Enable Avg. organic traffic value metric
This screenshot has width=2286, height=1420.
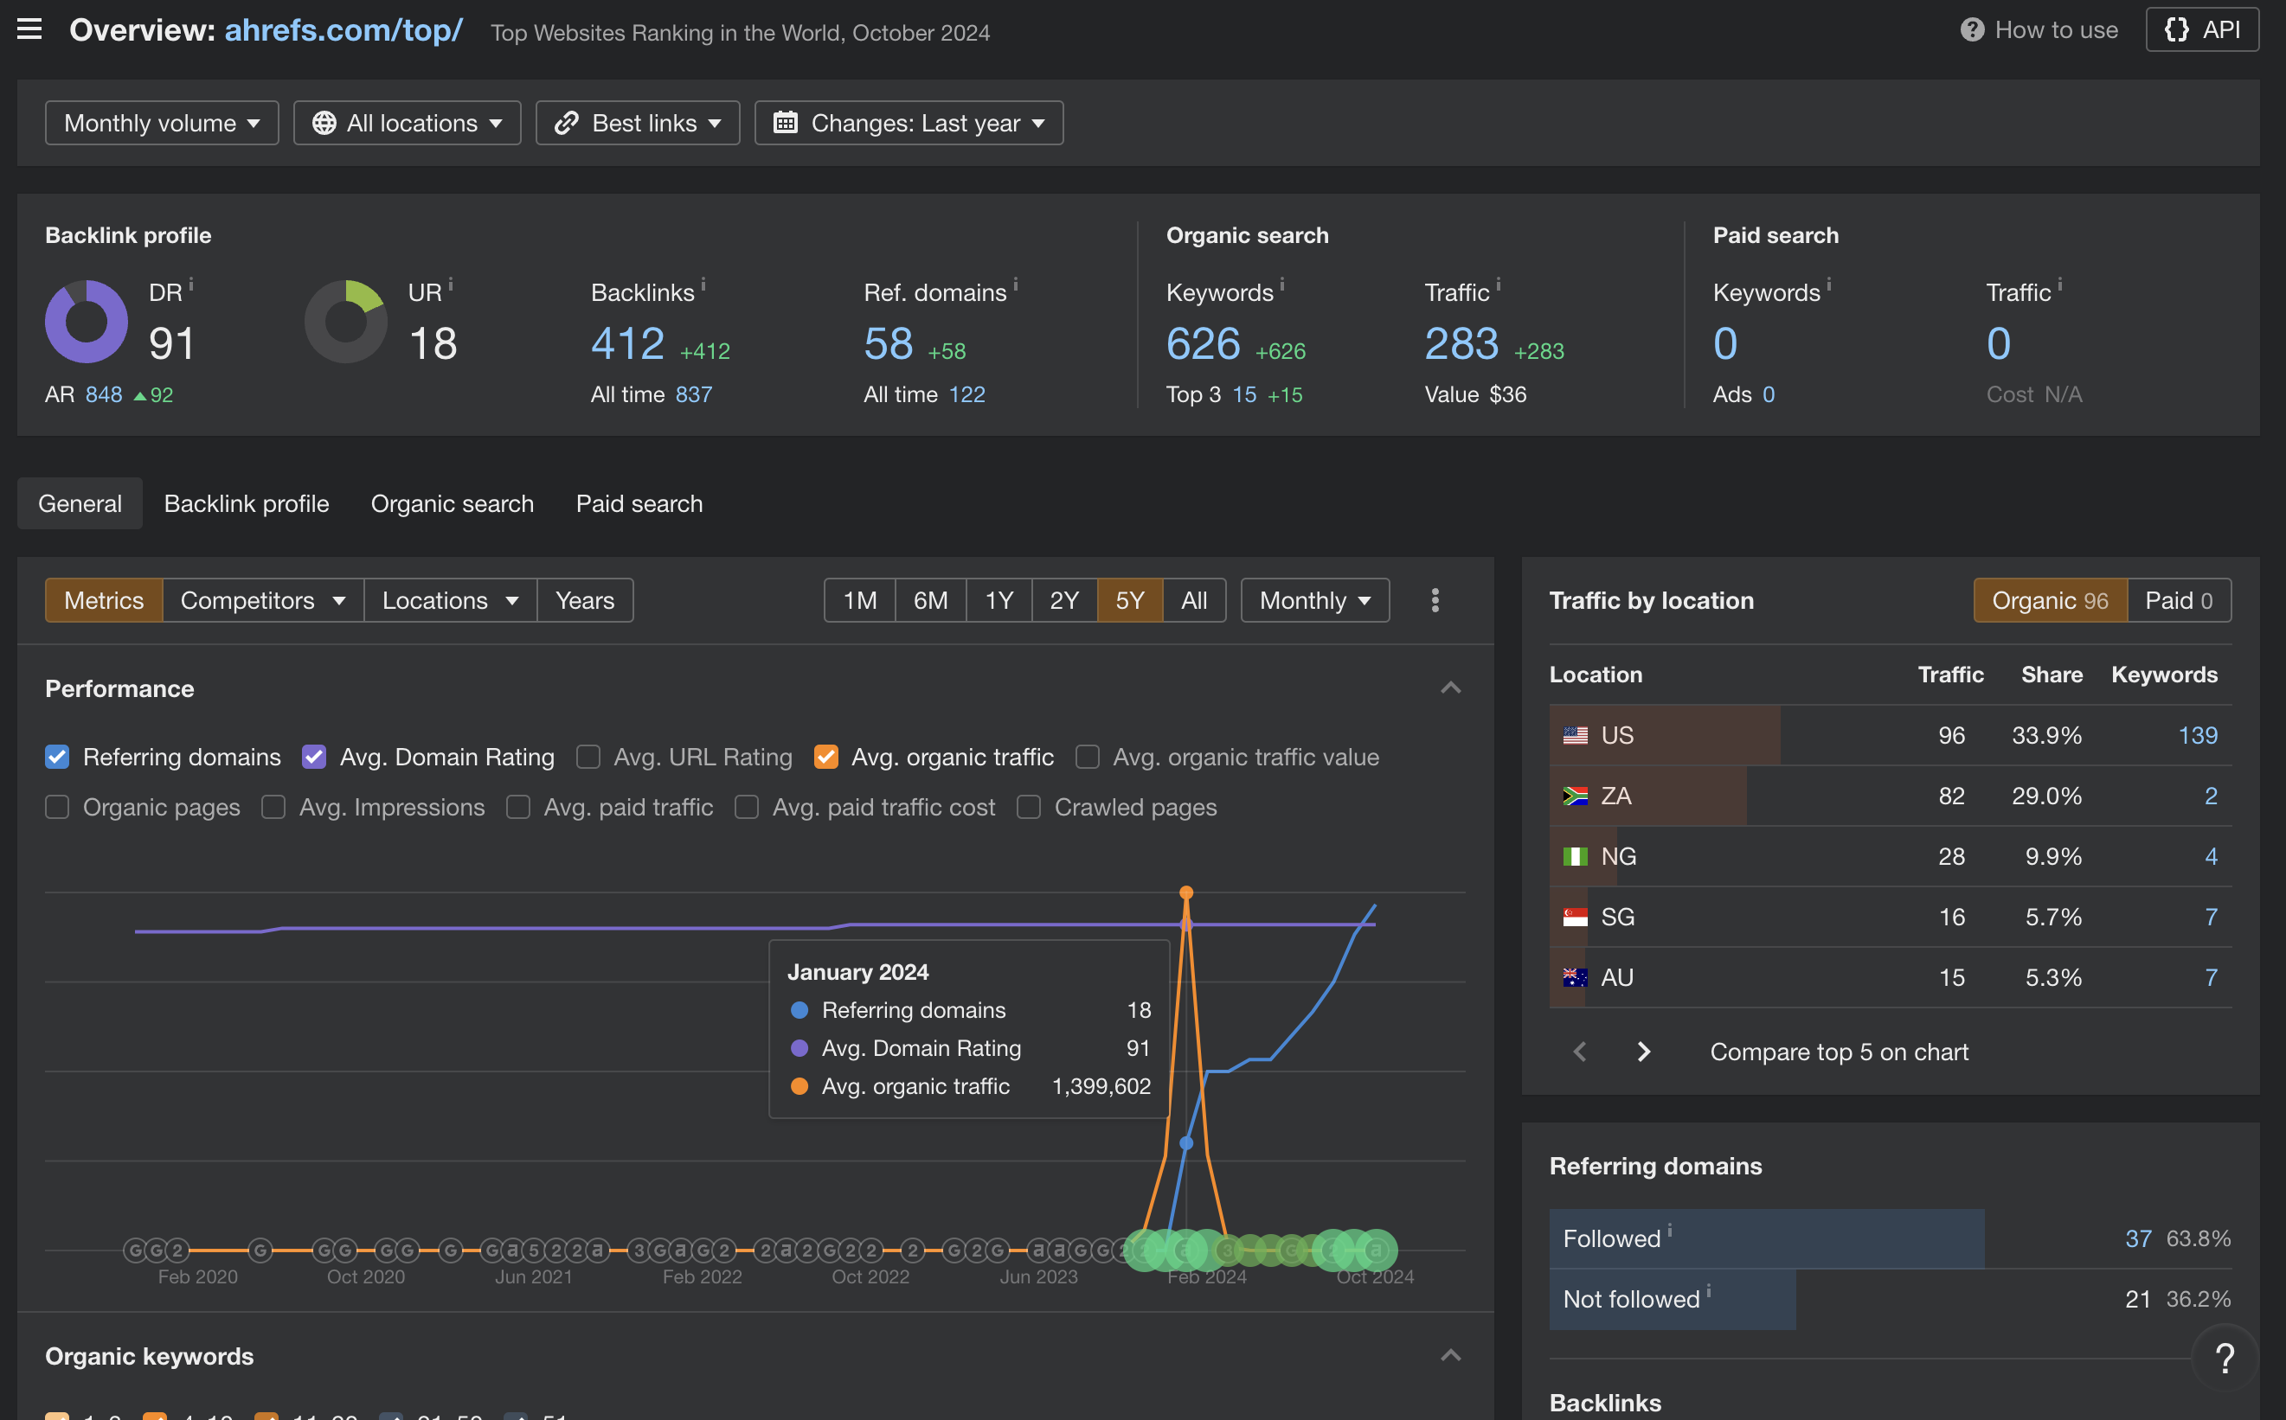[1087, 757]
